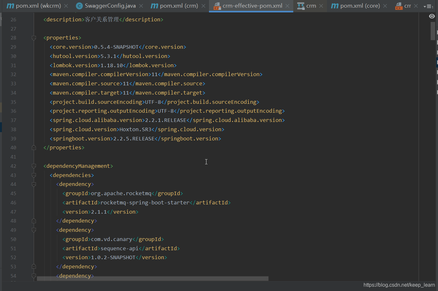
Task: Click the Java class icon on the SwaggerConfig tab
Action: point(79,6)
